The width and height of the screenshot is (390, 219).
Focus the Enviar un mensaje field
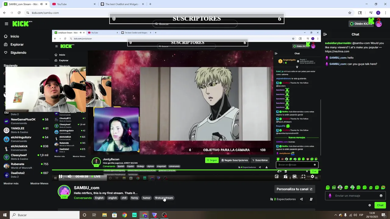click(355, 196)
